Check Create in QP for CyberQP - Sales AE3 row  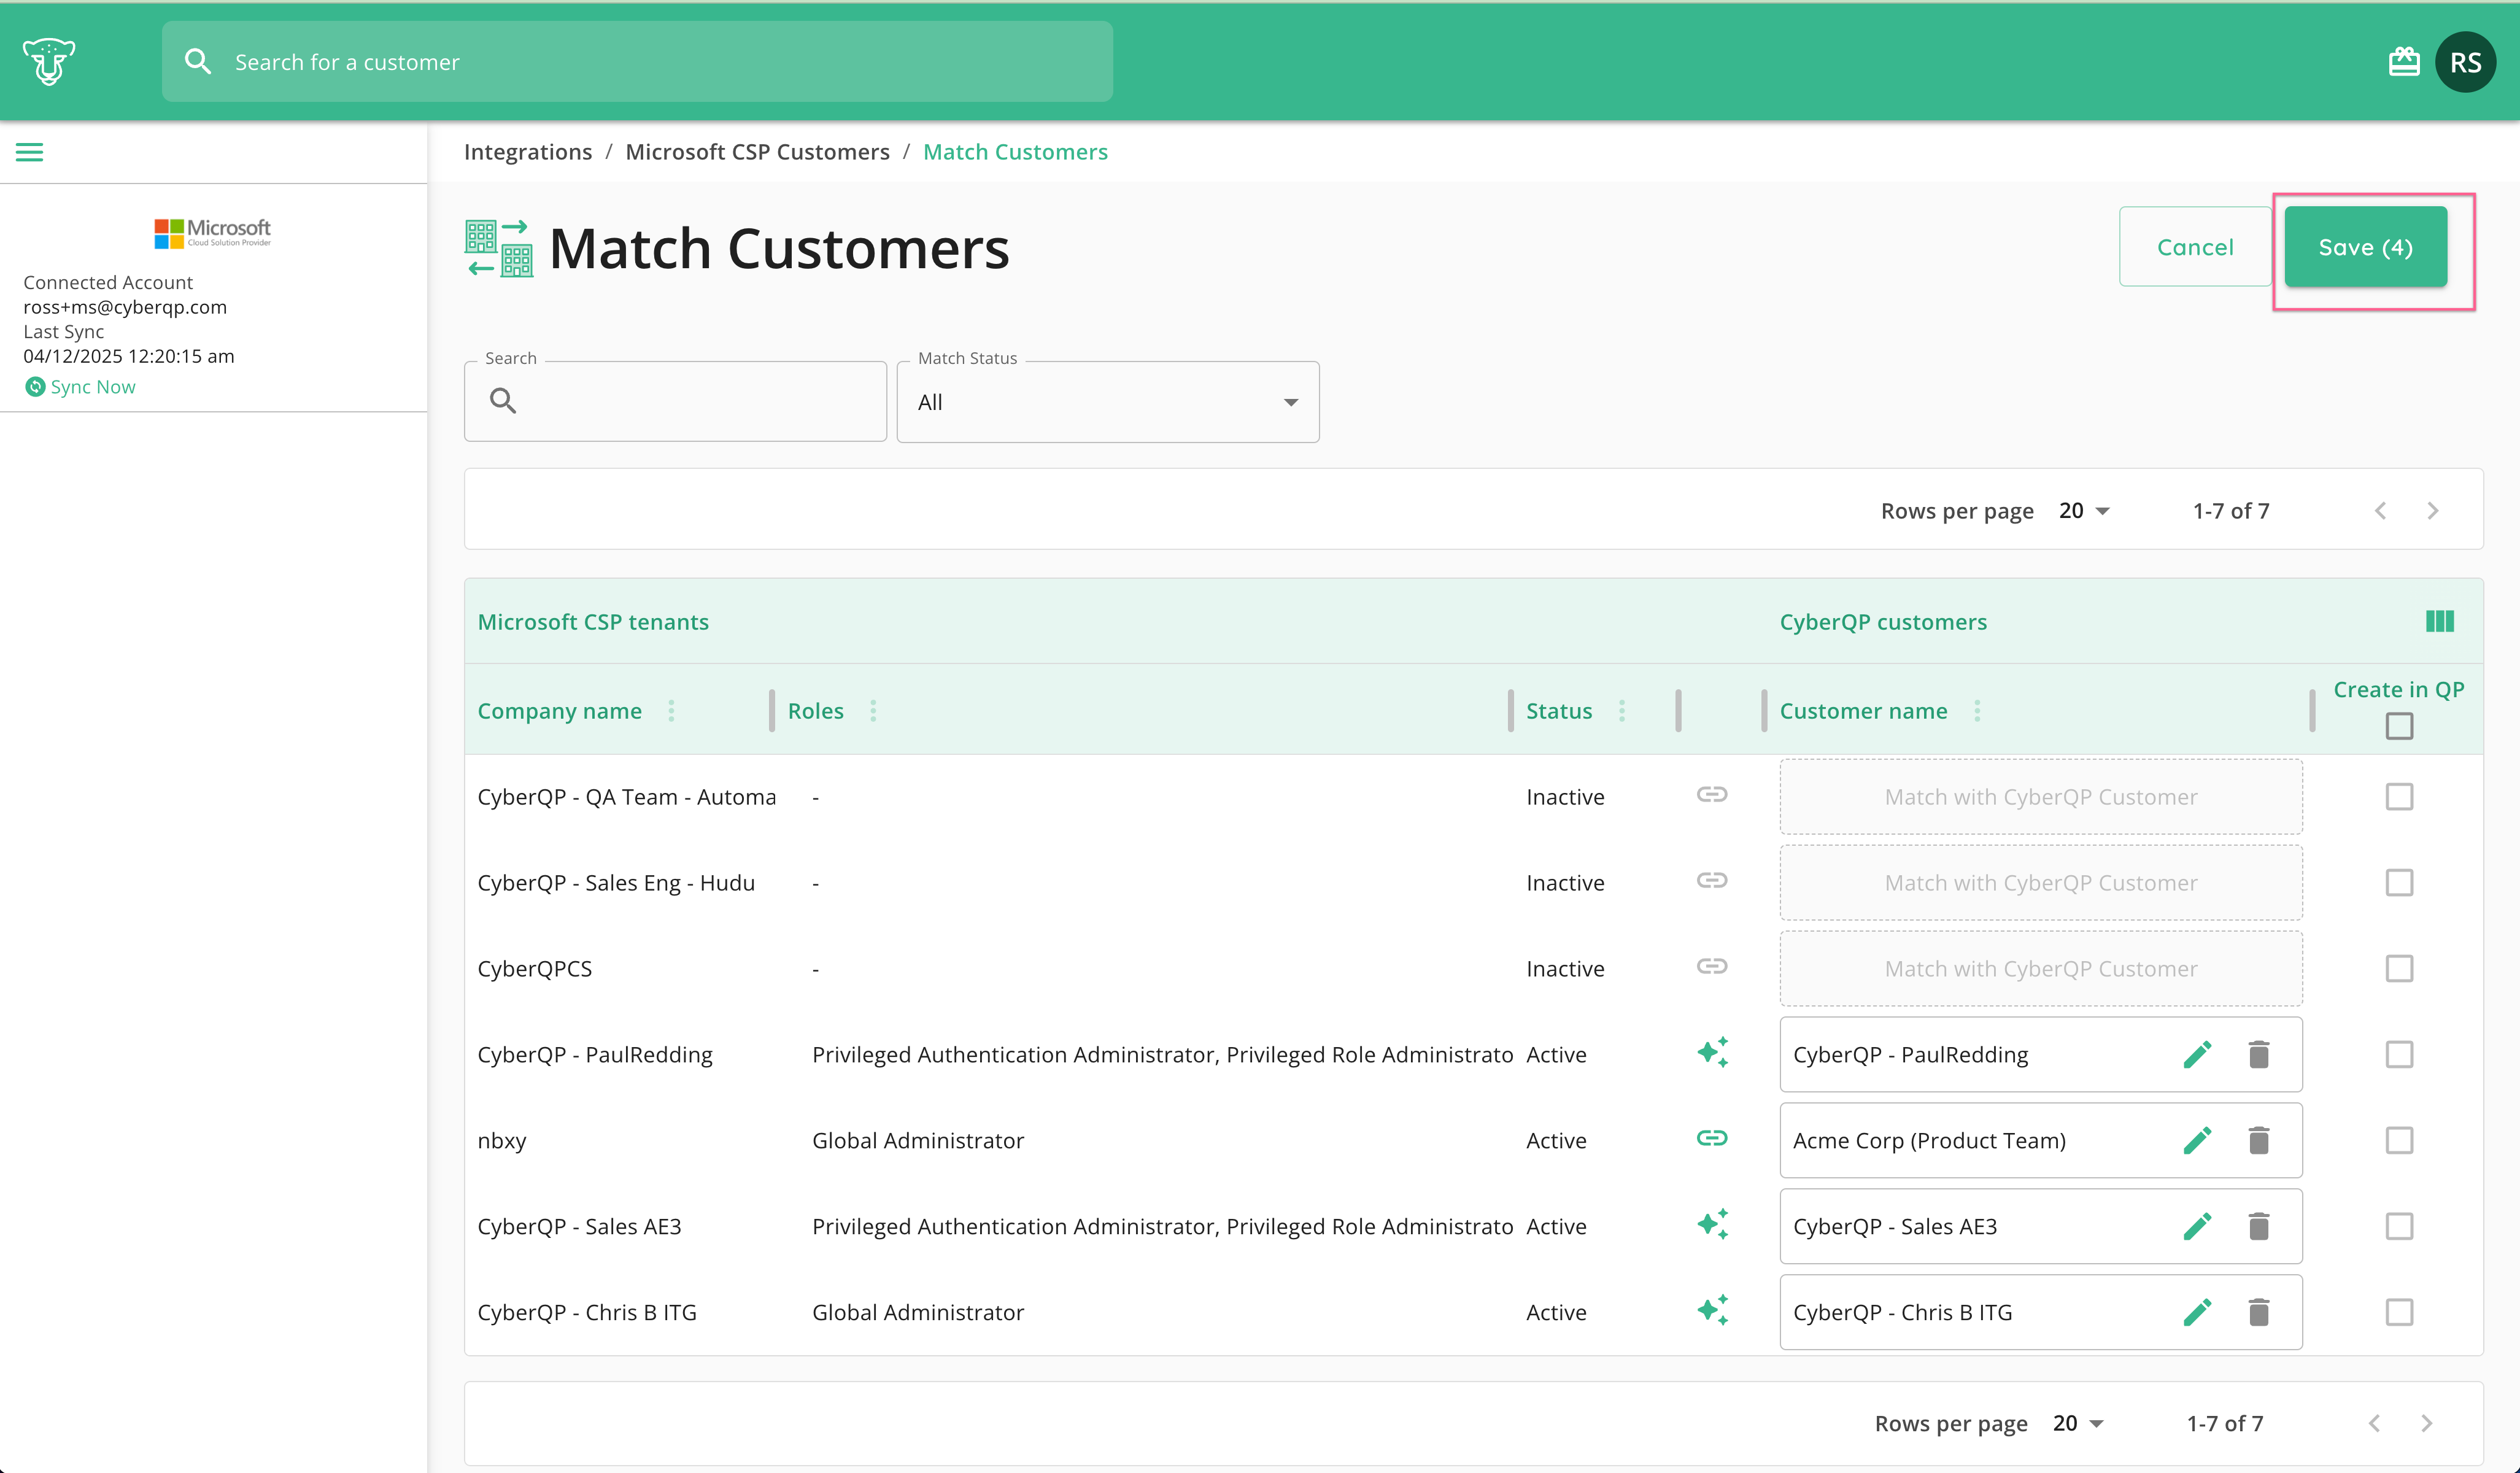coord(2399,1227)
